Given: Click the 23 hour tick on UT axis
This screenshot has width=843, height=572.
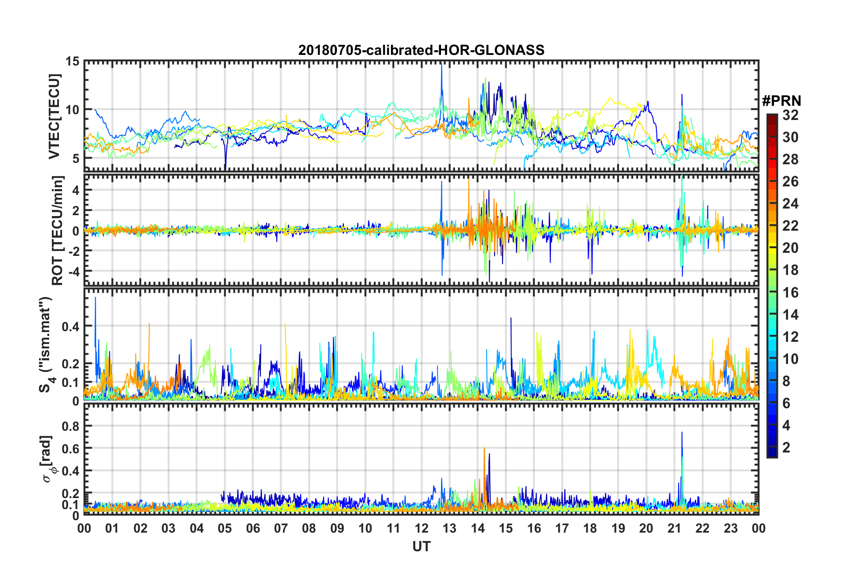Looking at the screenshot, I should pos(730,528).
